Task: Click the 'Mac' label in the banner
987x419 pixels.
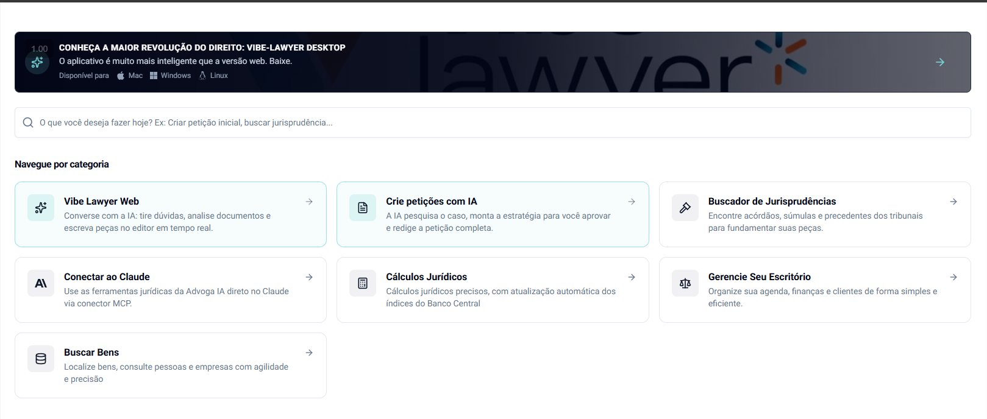Action: coord(135,76)
